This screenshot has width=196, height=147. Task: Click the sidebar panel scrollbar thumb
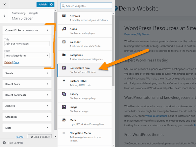point(56,71)
